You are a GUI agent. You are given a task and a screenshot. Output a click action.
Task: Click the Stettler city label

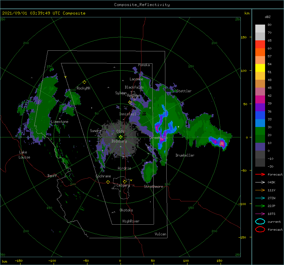[x=184, y=91]
